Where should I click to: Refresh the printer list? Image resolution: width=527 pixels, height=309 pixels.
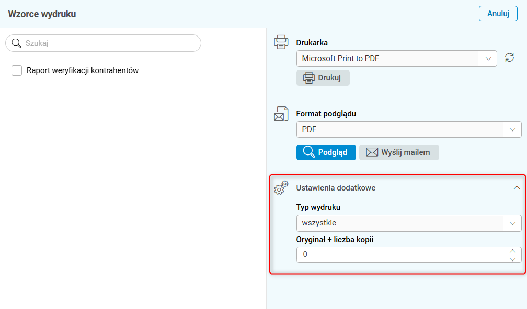coord(509,58)
